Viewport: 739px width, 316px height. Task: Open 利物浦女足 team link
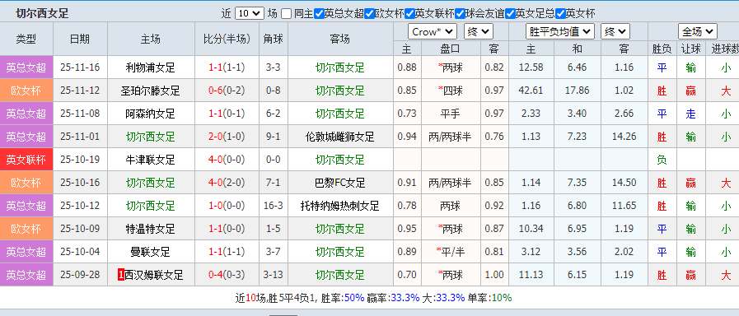click(150, 67)
